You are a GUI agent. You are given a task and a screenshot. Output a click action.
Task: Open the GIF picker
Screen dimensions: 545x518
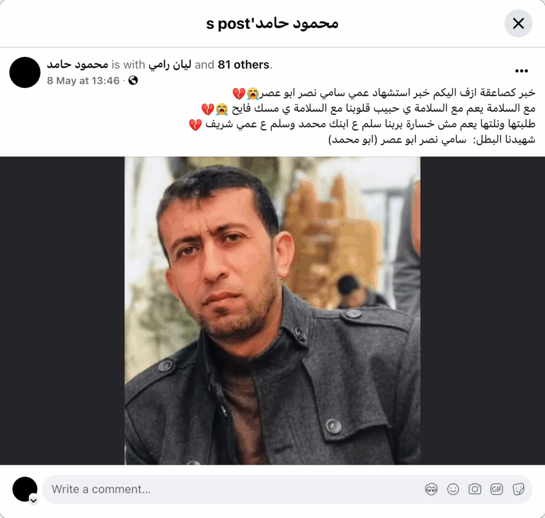(497, 489)
